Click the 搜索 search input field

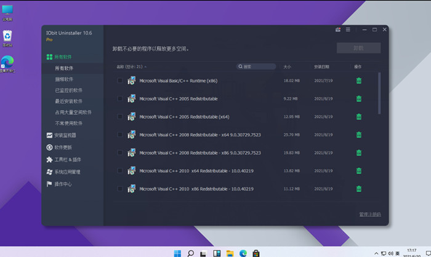(256, 66)
